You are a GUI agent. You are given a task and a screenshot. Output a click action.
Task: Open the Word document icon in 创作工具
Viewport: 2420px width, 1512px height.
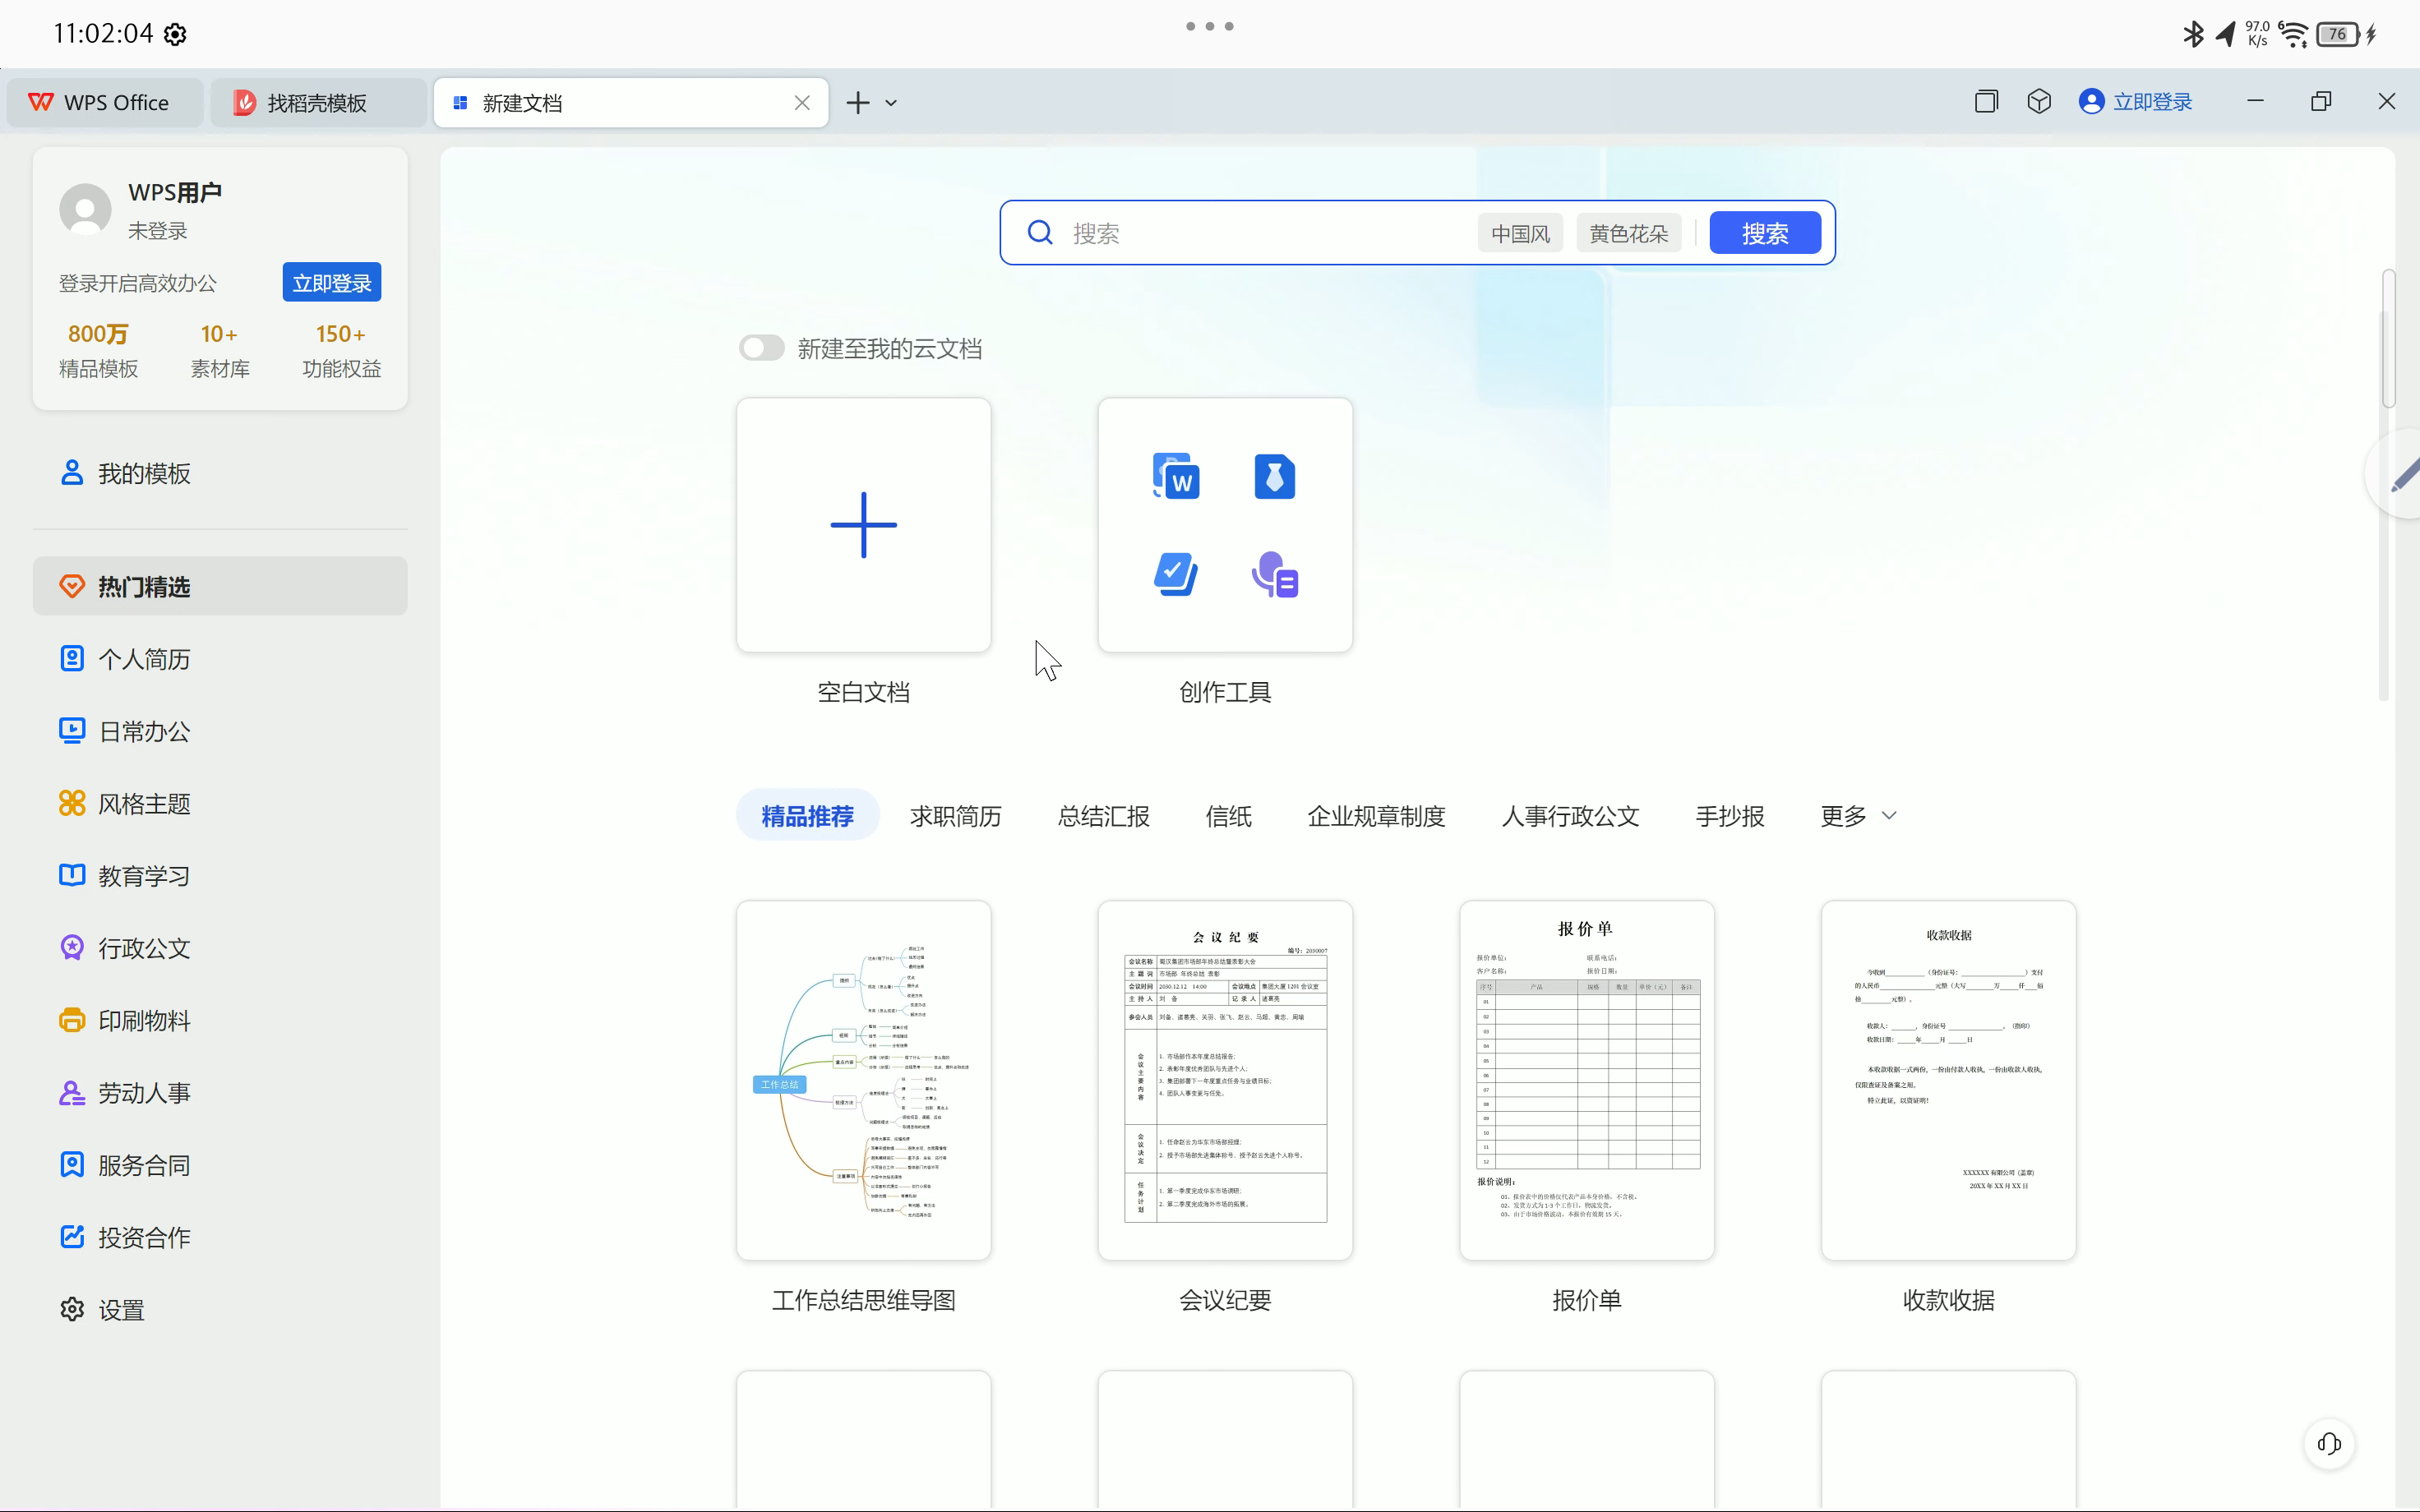coord(1176,476)
